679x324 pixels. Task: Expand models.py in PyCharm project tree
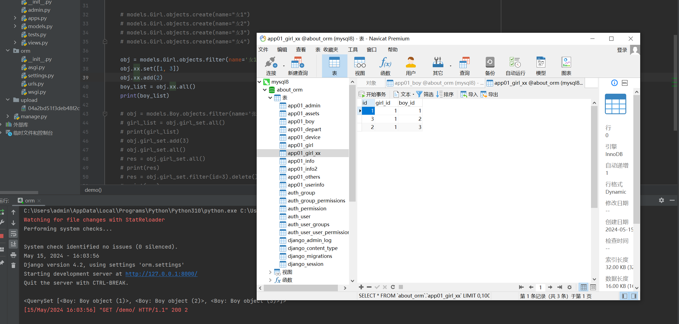[x=15, y=26]
